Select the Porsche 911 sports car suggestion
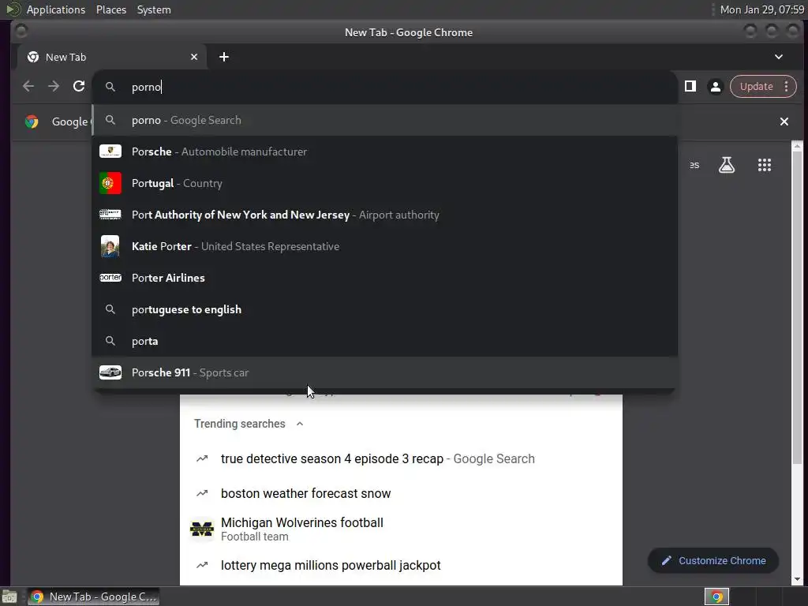808x606 pixels. pos(384,372)
